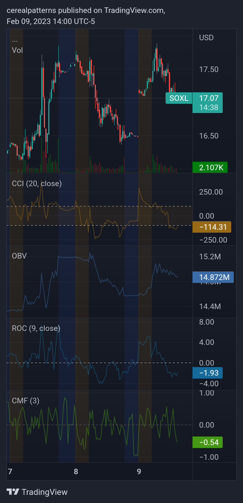Click date 9 on time axis
Screen dimensions: 243x503
click(x=139, y=472)
